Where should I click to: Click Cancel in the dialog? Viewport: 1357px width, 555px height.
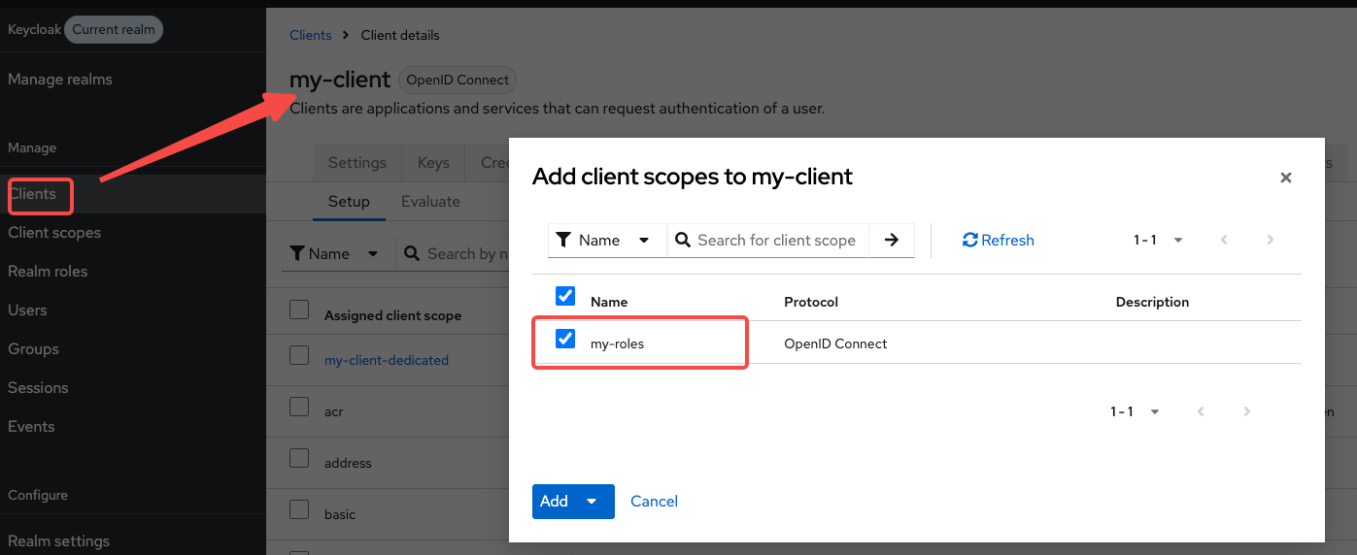[654, 502]
